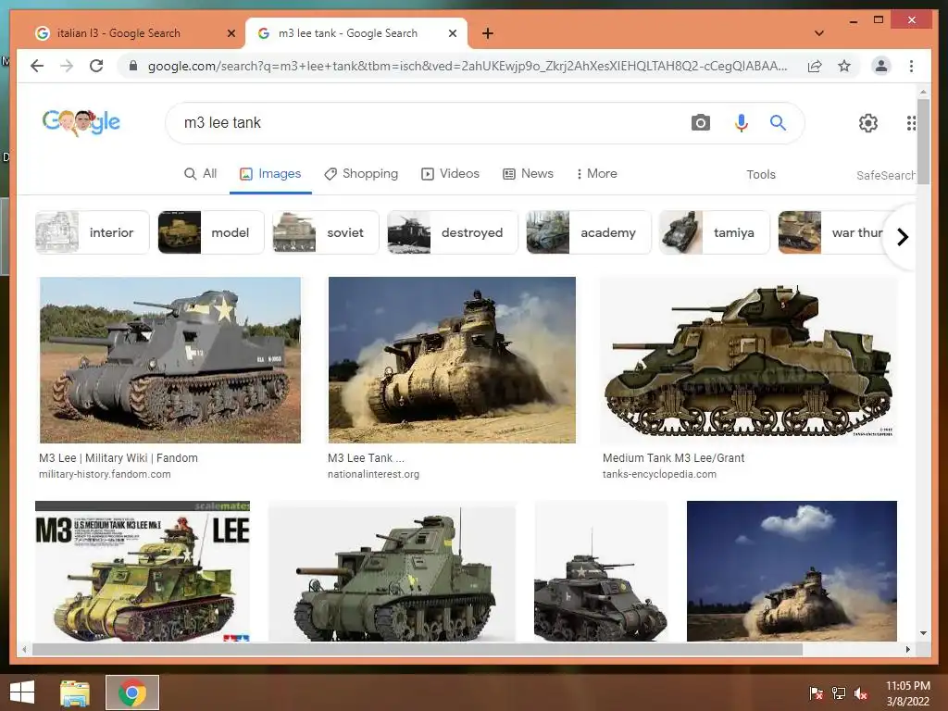Switch to the All results tab
The image size is (948, 711).
[200, 174]
